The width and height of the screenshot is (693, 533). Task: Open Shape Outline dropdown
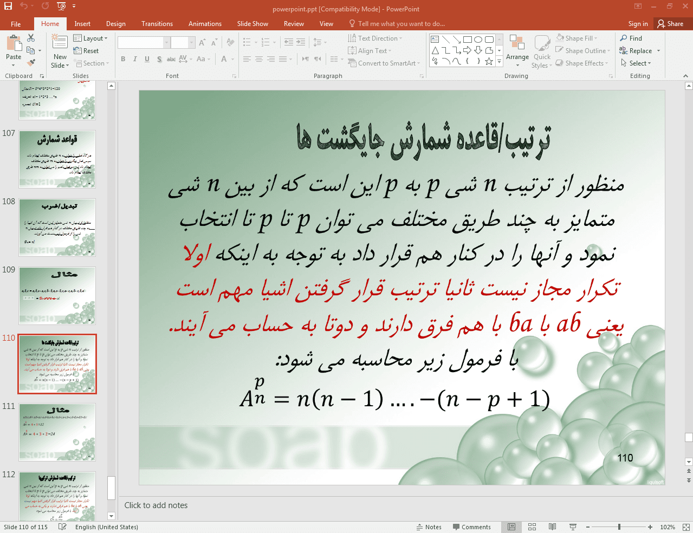[583, 51]
